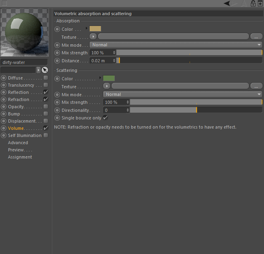Toggle the Single bounce only checkbox
The width and height of the screenshot is (264, 254).
(x=105, y=118)
